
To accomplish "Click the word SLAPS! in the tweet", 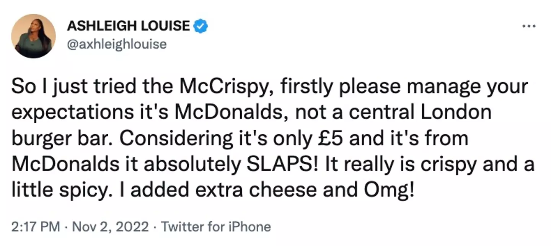I will [x=280, y=164].
